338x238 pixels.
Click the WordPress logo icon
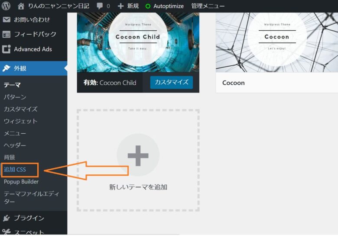click(x=6, y=6)
